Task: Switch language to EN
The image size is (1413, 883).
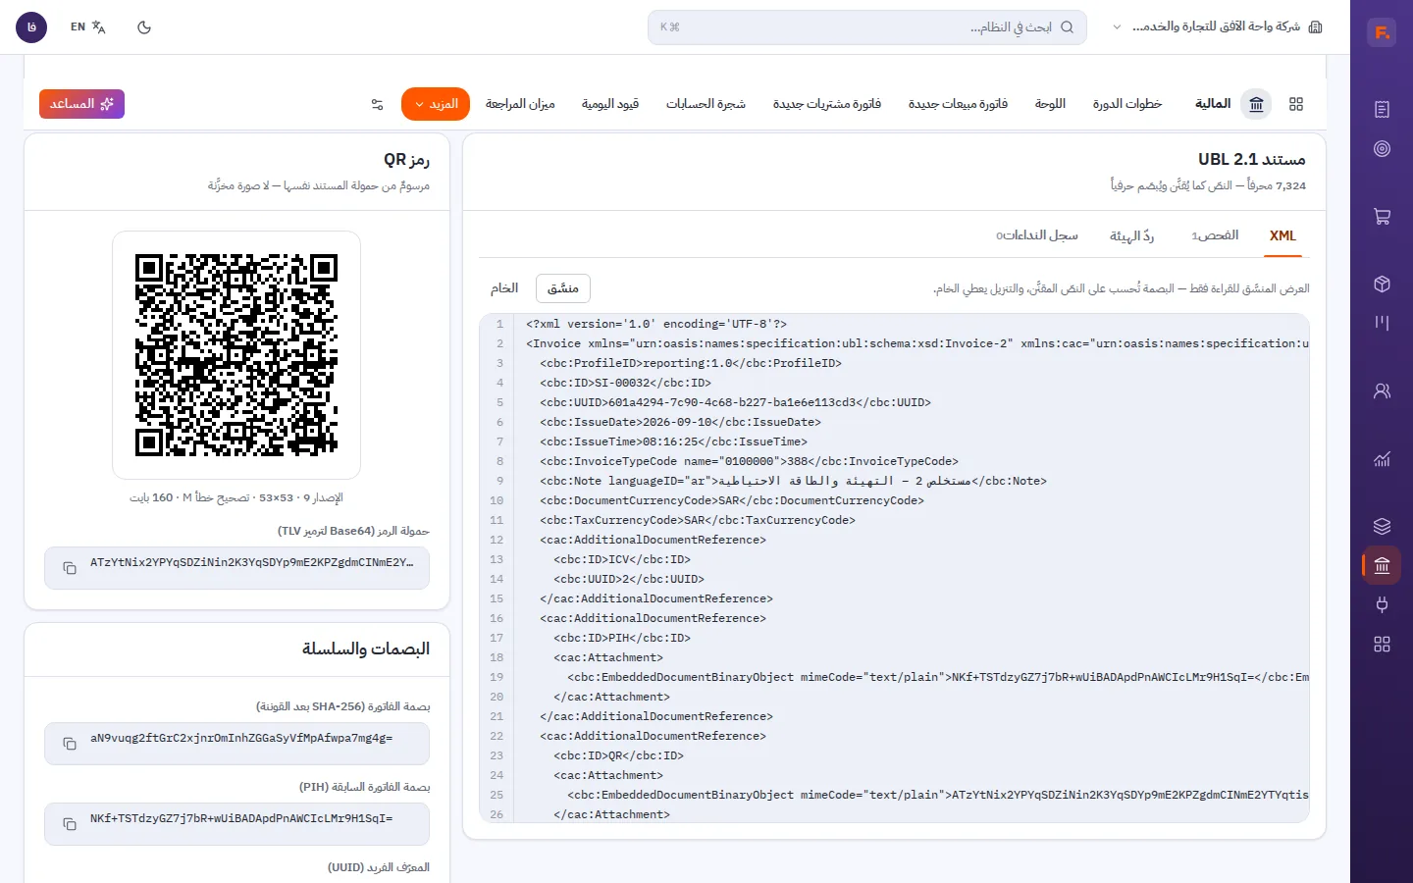Action: coord(87,27)
